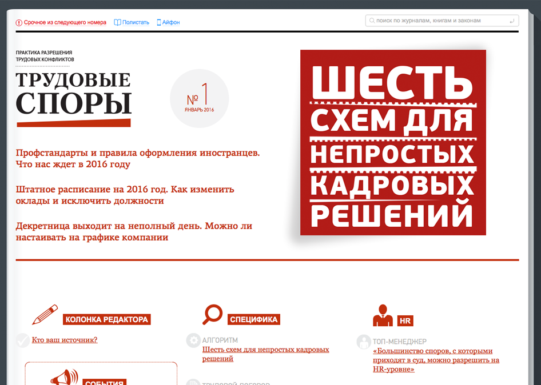
Task: Focus the journals, books and laws search field
Action: point(442,21)
